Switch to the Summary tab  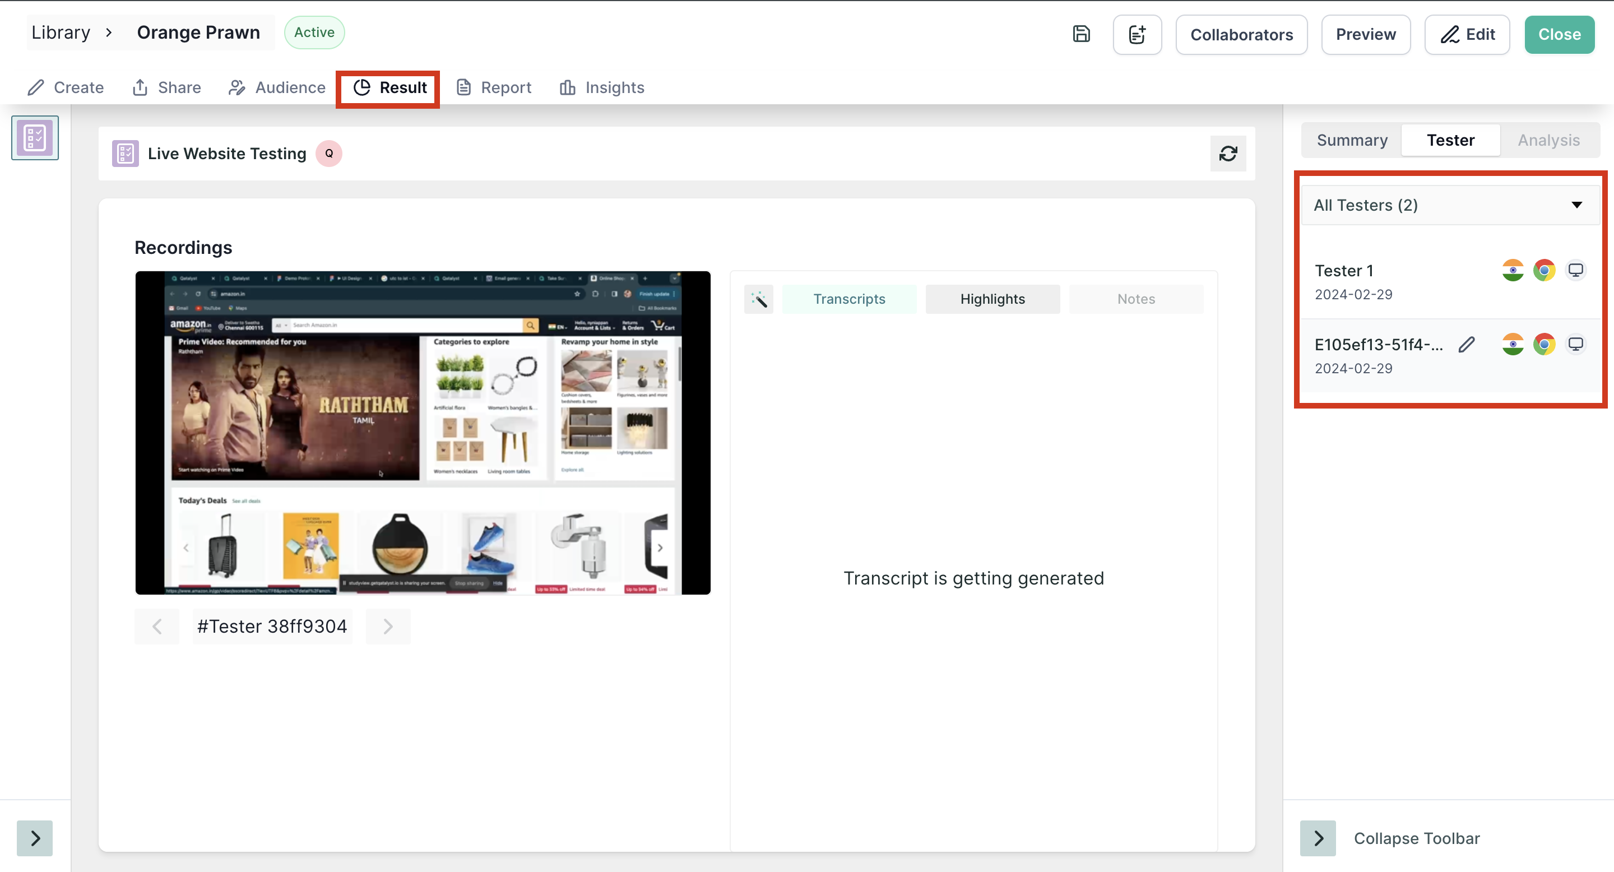tap(1352, 140)
